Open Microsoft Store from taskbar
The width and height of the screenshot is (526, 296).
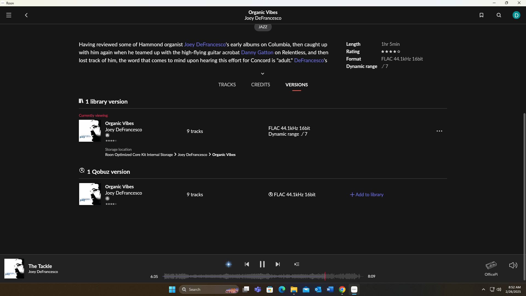pos(270,289)
